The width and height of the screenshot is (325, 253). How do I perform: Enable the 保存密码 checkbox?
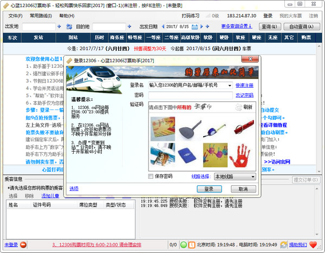[151, 177]
